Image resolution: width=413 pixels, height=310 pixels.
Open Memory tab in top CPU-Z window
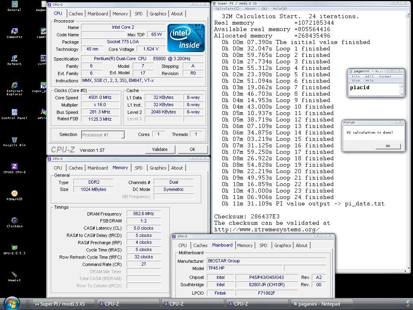coord(120,14)
